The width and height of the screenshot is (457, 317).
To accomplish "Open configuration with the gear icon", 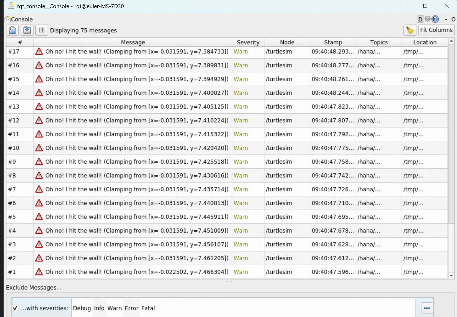I will pyautogui.click(x=428, y=19).
